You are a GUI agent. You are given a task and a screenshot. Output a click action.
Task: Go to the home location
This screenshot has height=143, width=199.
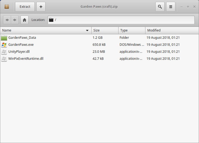click(x=25, y=20)
